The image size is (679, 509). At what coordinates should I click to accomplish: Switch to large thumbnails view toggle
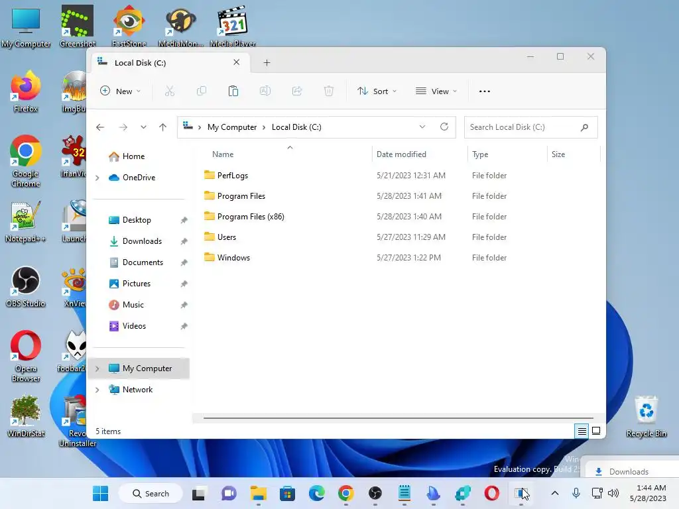point(596,431)
